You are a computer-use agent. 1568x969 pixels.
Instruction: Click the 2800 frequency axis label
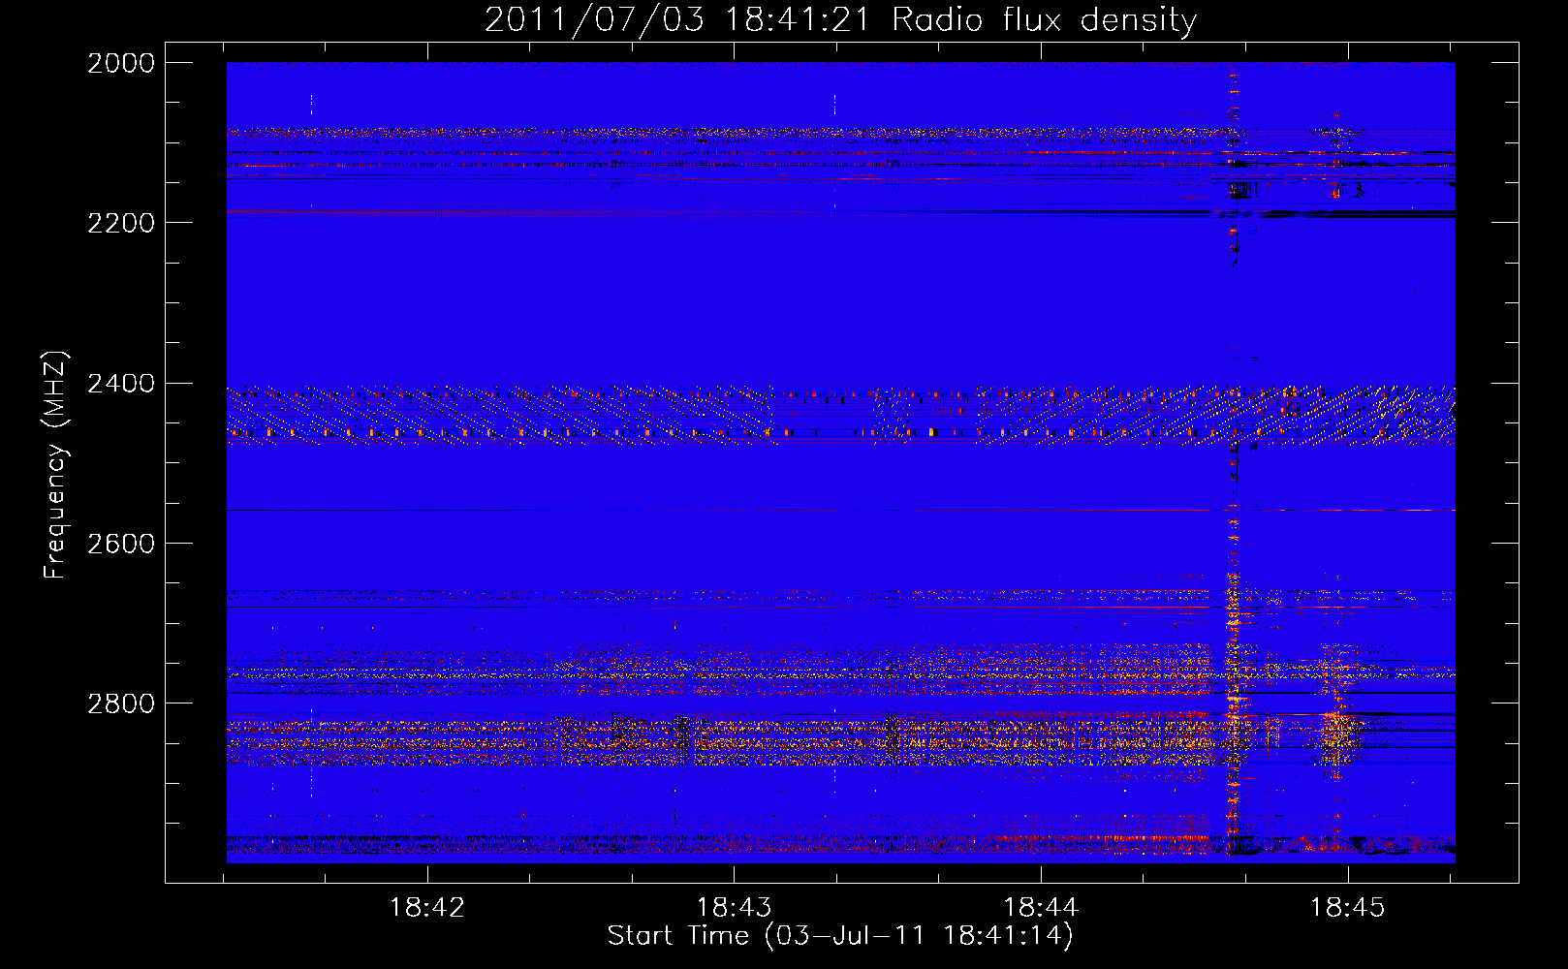(121, 703)
